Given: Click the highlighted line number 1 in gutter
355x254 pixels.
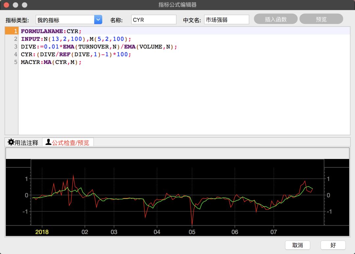Looking at the screenshot, I should 15,31.
